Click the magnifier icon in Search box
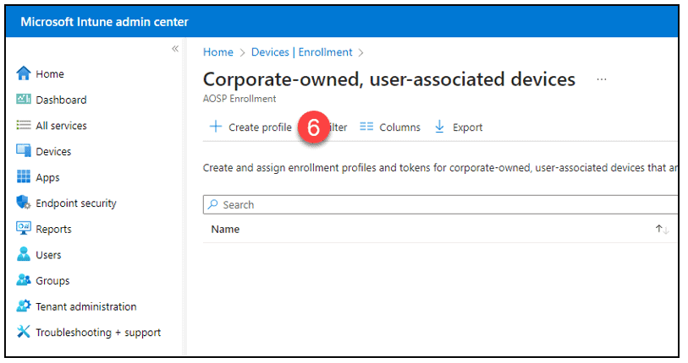This screenshot has width=688, height=363. (x=212, y=204)
